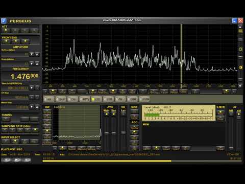Switch to USER mode
The width and height of the screenshot is (245, 184).
coord(144,99)
